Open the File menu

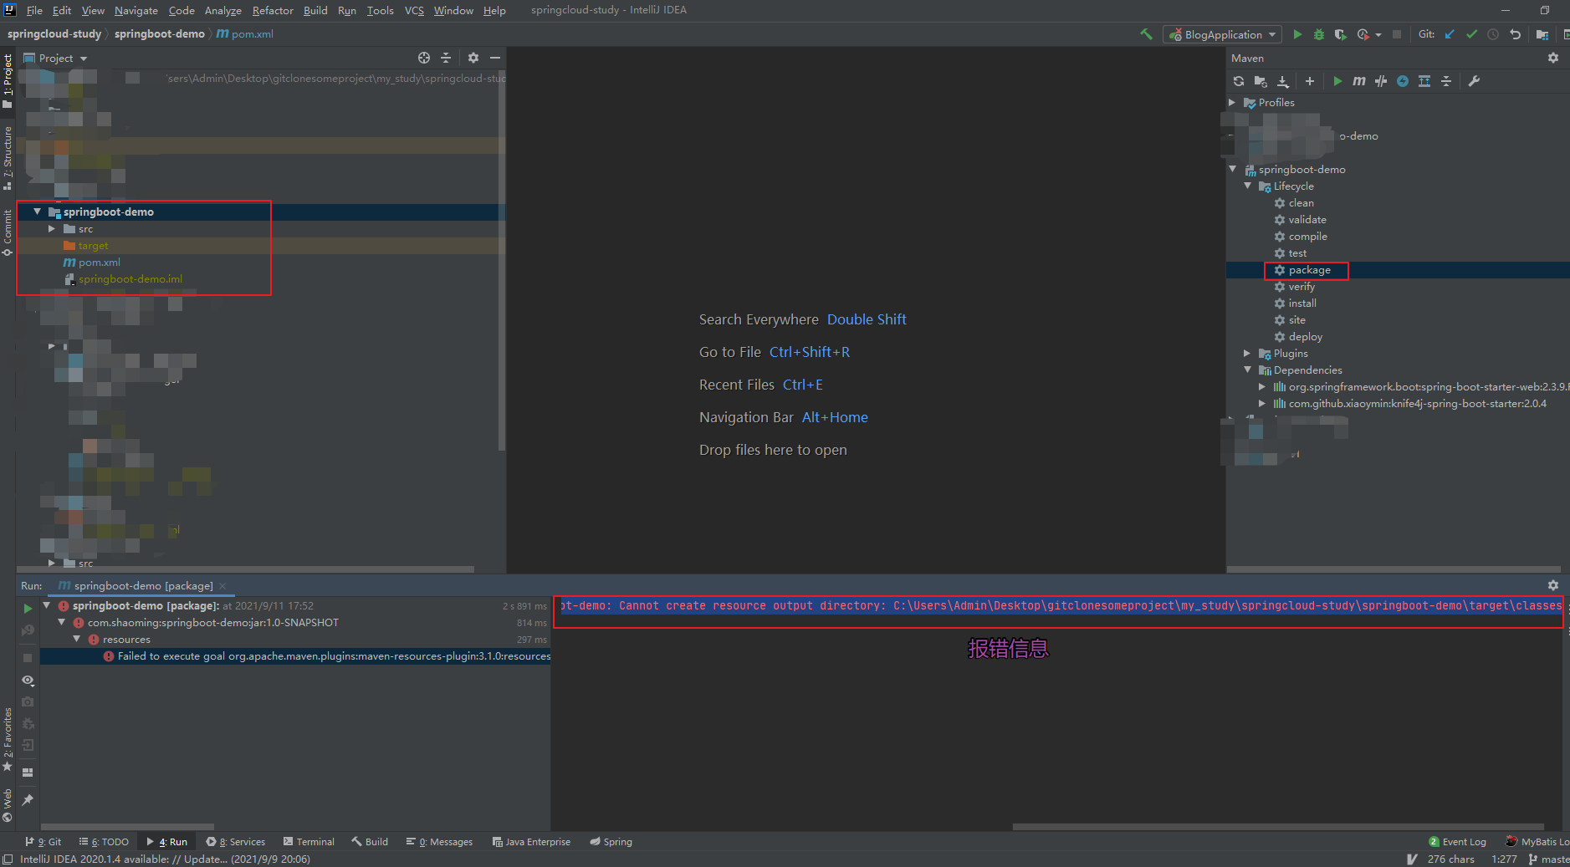point(34,10)
